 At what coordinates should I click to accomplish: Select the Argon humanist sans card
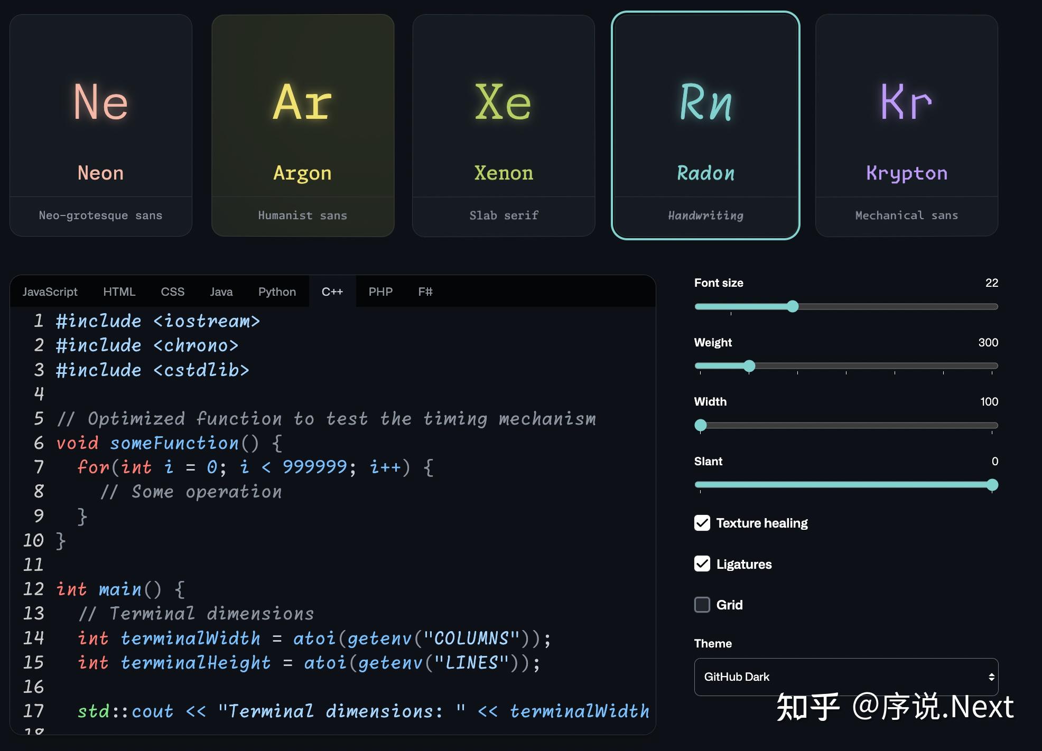click(x=302, y=124)
